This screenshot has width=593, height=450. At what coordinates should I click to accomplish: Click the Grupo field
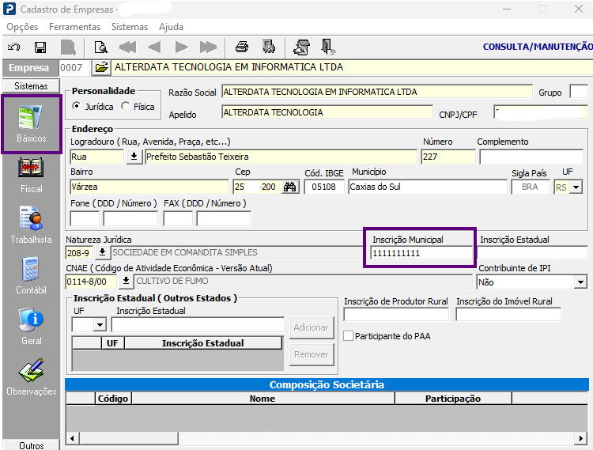tap(579, 92)
